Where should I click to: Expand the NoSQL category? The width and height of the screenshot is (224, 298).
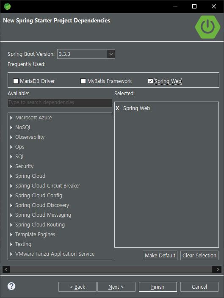11,127
